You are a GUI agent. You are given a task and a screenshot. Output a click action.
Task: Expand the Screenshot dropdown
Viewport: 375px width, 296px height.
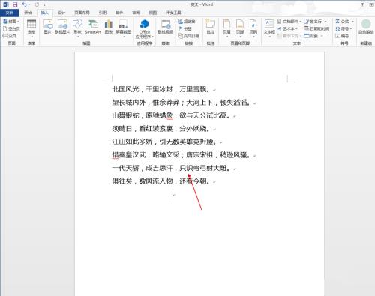(x=124, y=37)
